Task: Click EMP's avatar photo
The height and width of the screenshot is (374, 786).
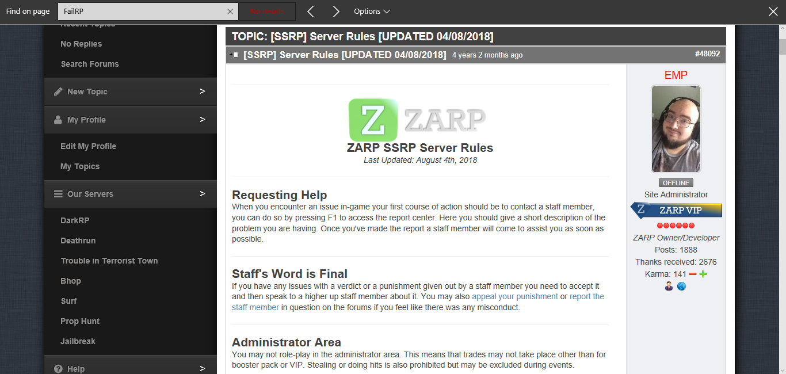Action: [676, 129]
